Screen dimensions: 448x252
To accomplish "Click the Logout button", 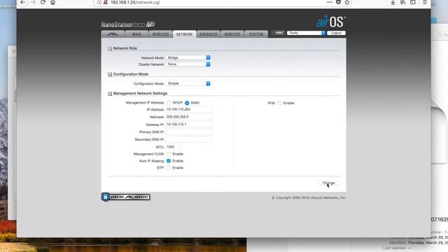I will [x=336, y=33].
